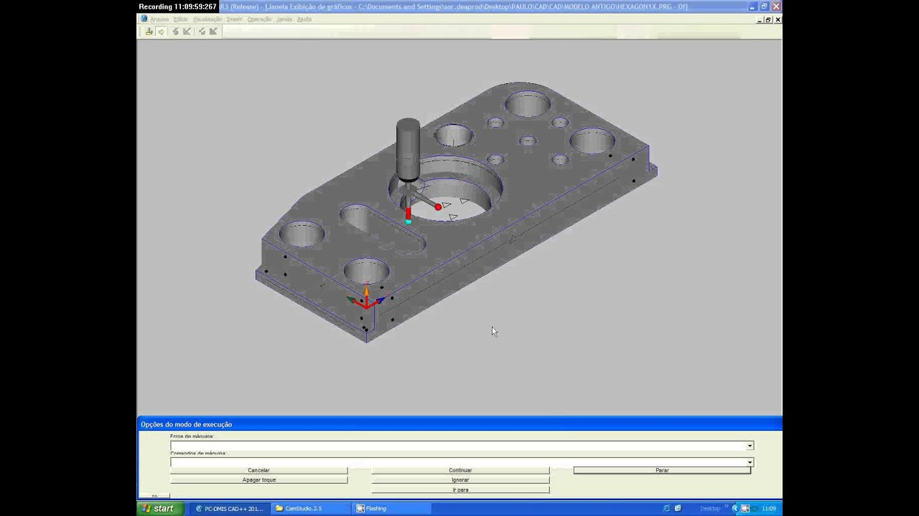The height and width of the screenshot is (516, 919).
Task: Click the coordinate axes triad on the part corner
Action: (365, 299)
